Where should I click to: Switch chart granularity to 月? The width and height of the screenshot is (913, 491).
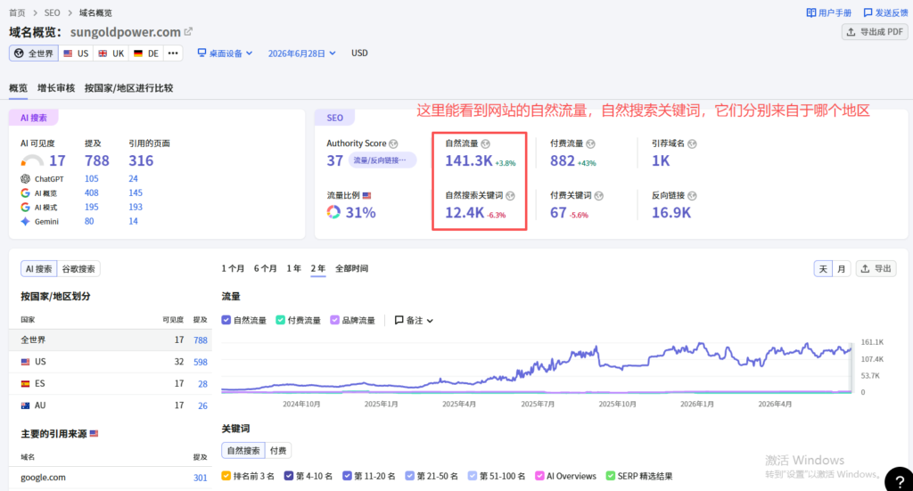click(842, 269)
